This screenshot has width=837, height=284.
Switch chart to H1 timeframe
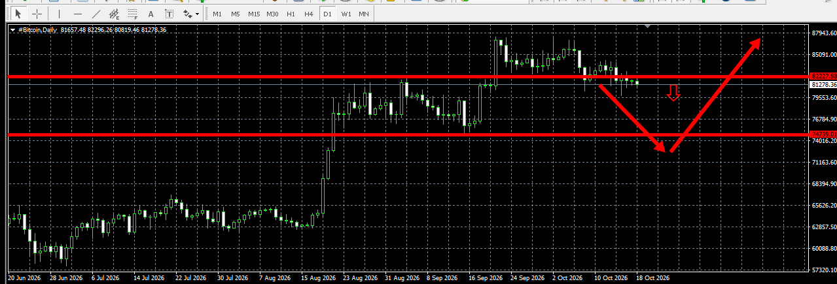tap(291, 14)
